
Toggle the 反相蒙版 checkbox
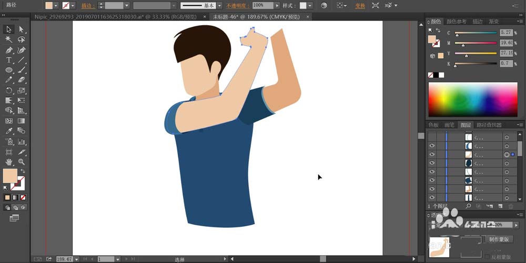click(x=488, y=257)
